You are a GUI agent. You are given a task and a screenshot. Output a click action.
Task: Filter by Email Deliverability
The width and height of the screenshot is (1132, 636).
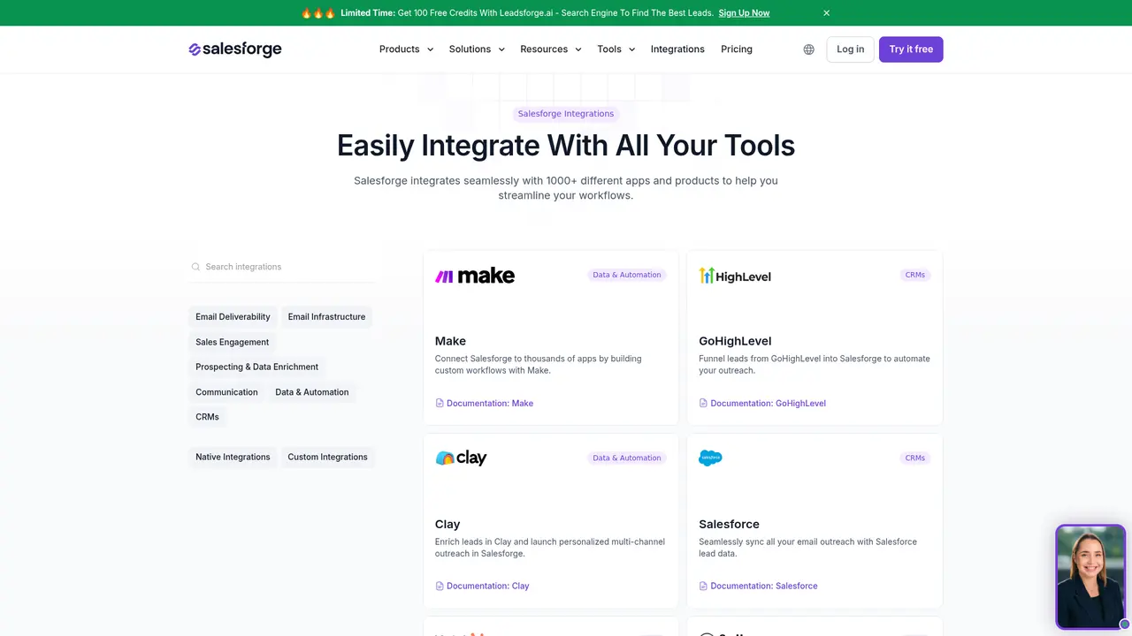(x=233, y=317)
